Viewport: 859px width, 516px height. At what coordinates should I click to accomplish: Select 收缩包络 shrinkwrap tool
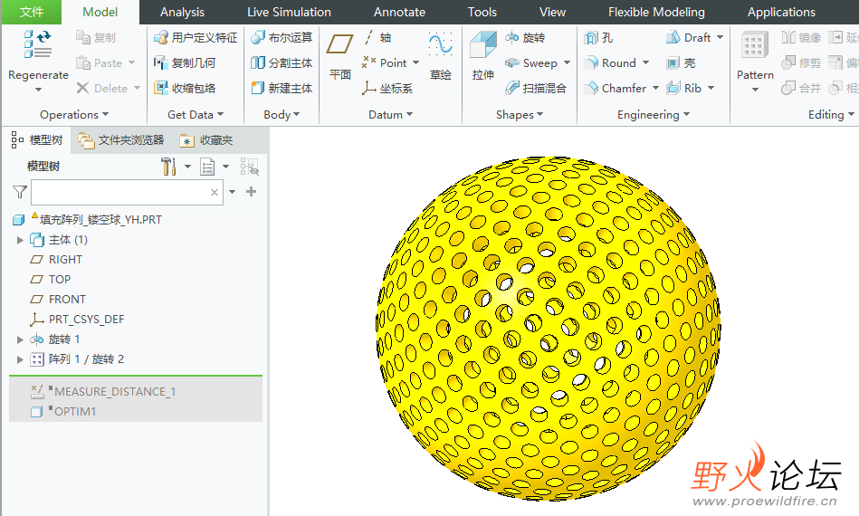click(x=185, y=88)
